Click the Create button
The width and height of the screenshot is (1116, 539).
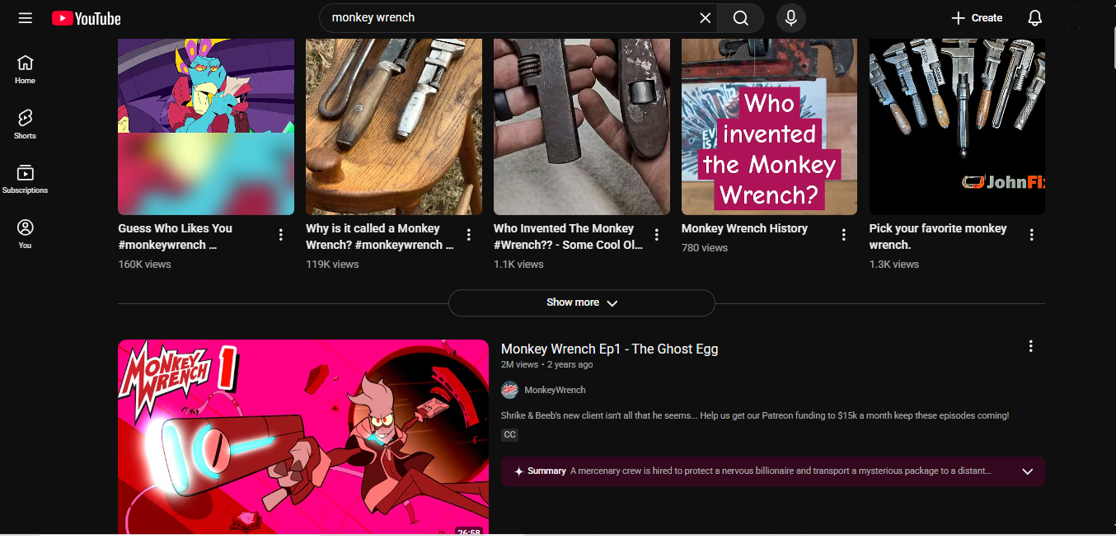click(977, 18)
